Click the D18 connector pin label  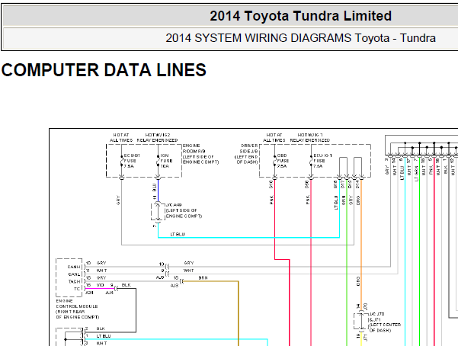click(271, 184)
